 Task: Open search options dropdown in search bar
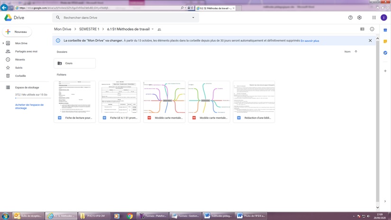193,18
